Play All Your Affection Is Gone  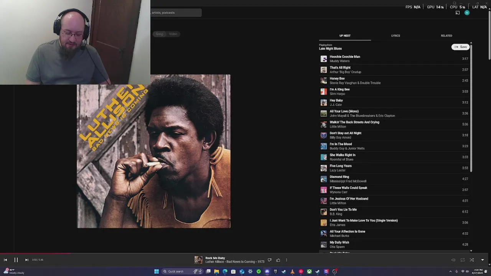pyautogui.click(x=394, y=233)
